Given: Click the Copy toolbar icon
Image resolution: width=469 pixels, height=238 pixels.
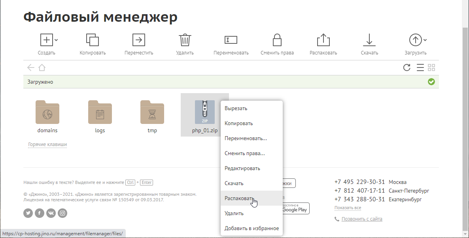Looking at the screenshot, I should pos(93,40).
